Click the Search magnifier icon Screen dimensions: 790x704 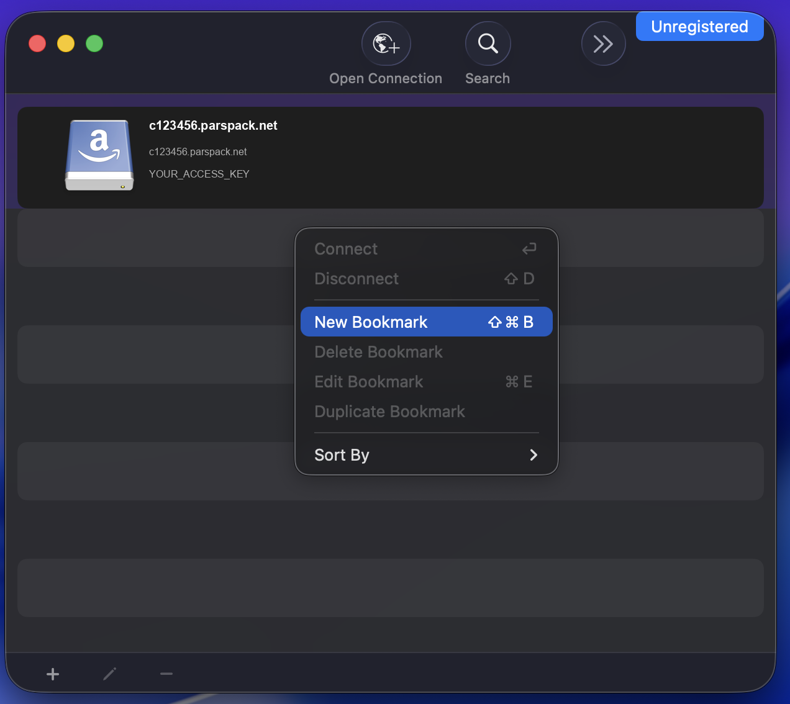pyautogui.click(x=488, y=44)
